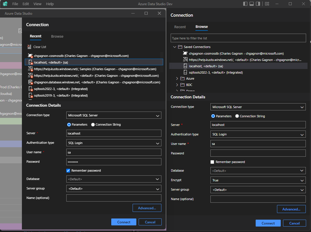311x232 pixels.
Task: Click the Azure SQL icon for chgagnon.database.windows.net
Action: tap(30, 82)
